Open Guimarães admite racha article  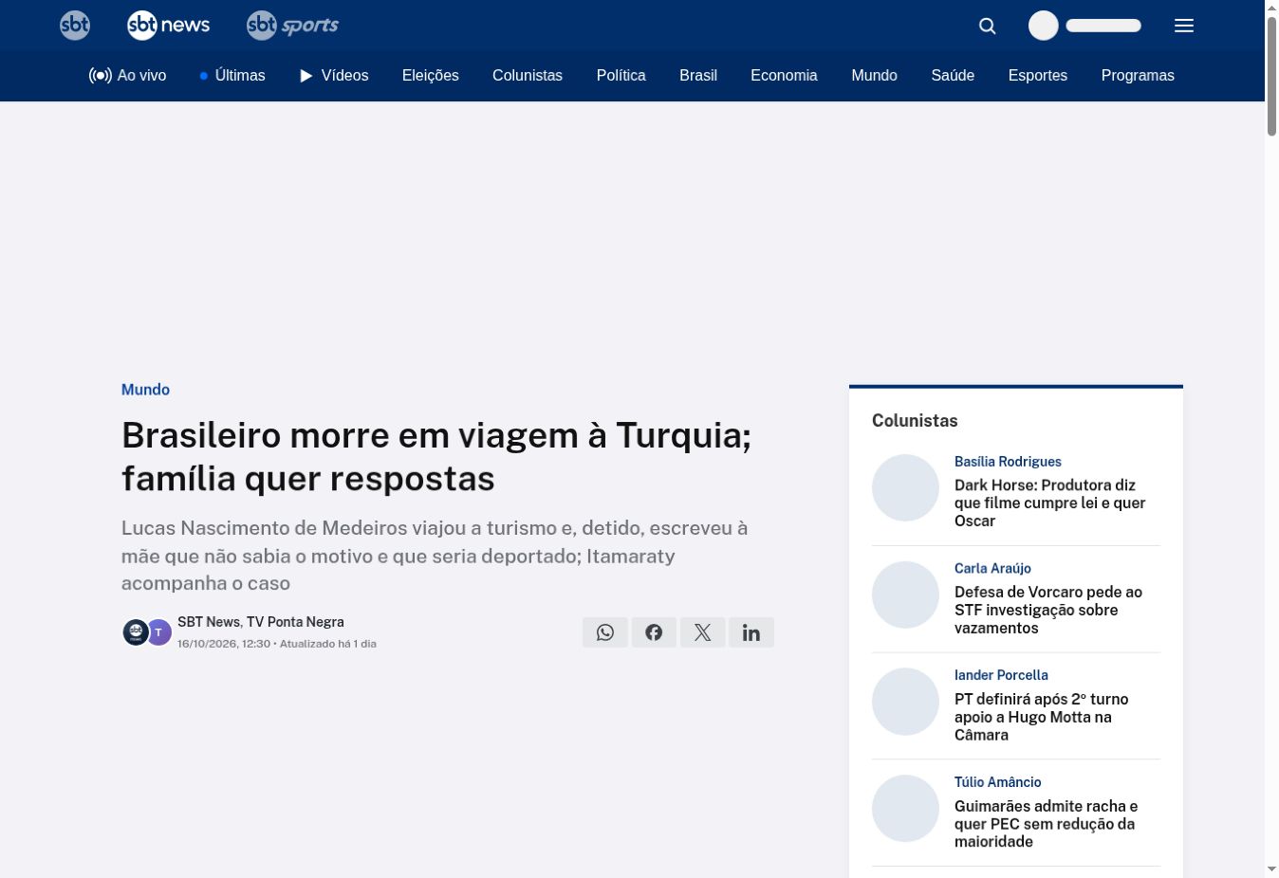click(1046, 824)
